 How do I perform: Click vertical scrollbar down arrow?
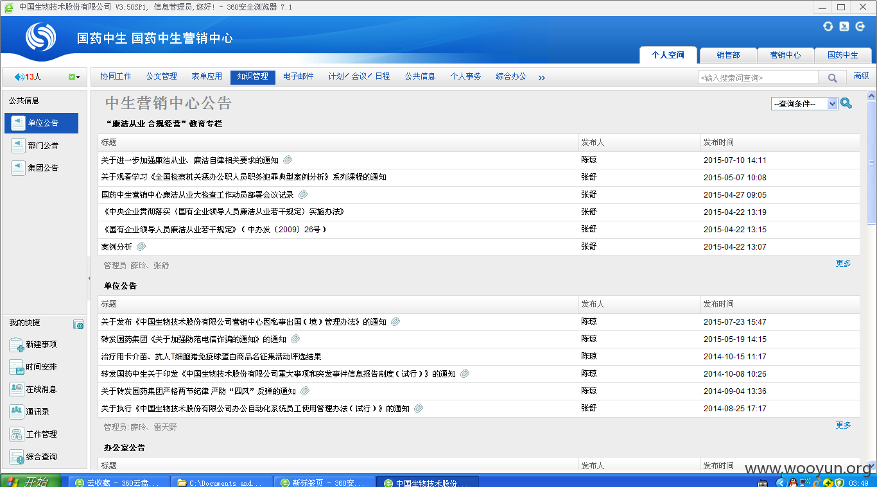pos(872,465)
